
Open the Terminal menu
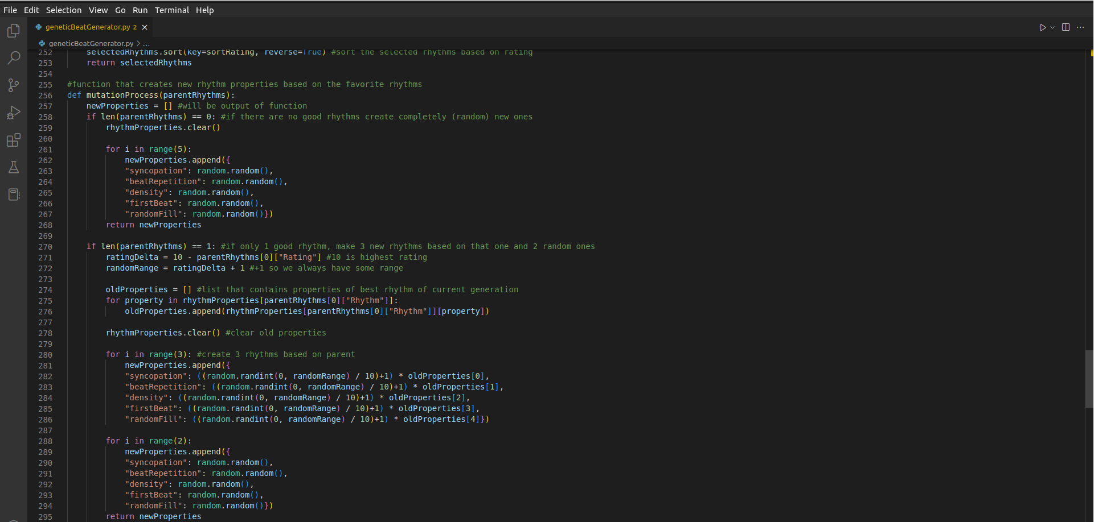[171, 10]
